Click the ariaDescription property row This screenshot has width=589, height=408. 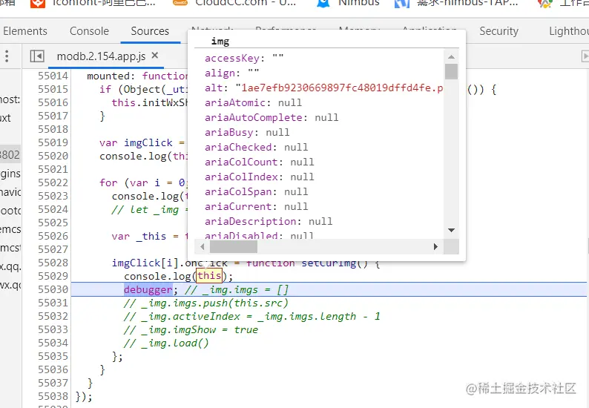click(269, 221)
